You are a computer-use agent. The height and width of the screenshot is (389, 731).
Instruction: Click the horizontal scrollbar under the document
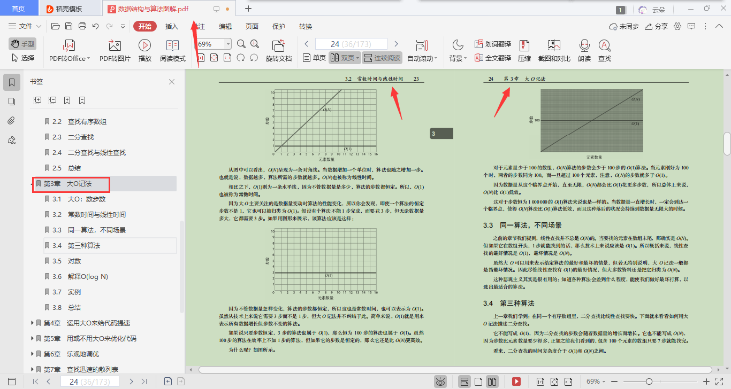click(455, 369)
